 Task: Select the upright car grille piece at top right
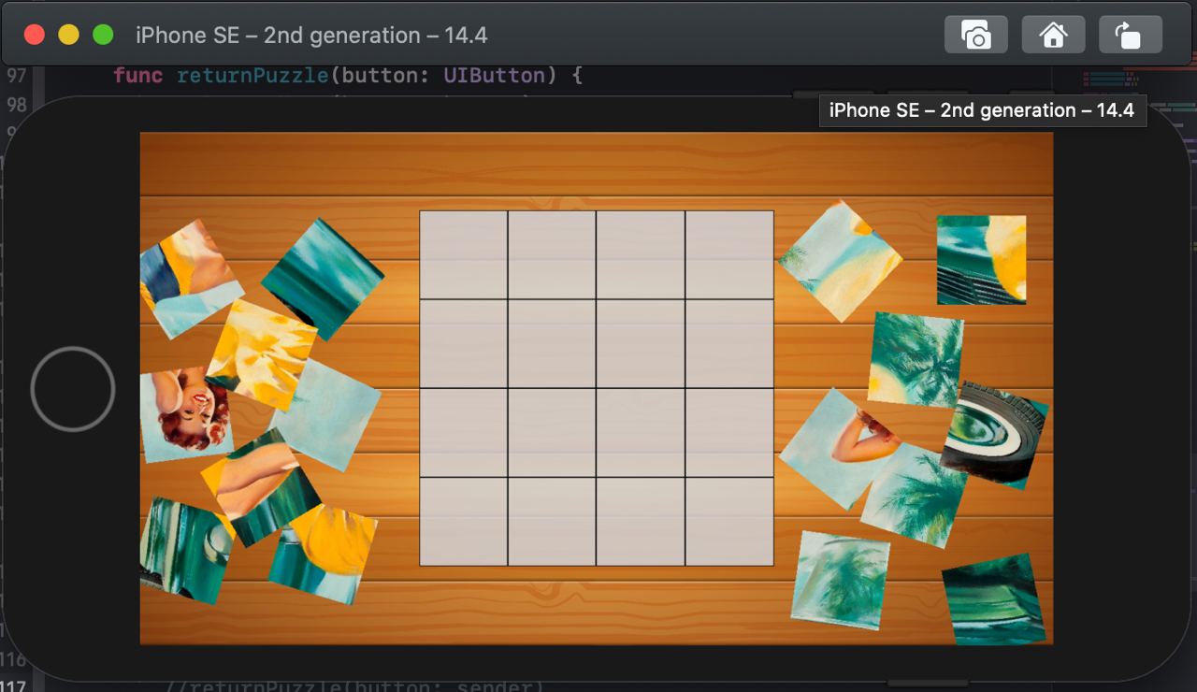tap(981, 260)
